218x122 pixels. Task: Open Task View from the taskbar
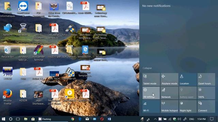click(x=18, y=119)
